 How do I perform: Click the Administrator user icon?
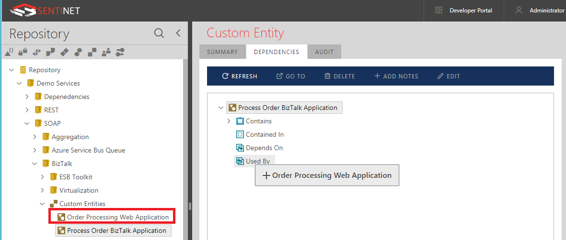519,10
